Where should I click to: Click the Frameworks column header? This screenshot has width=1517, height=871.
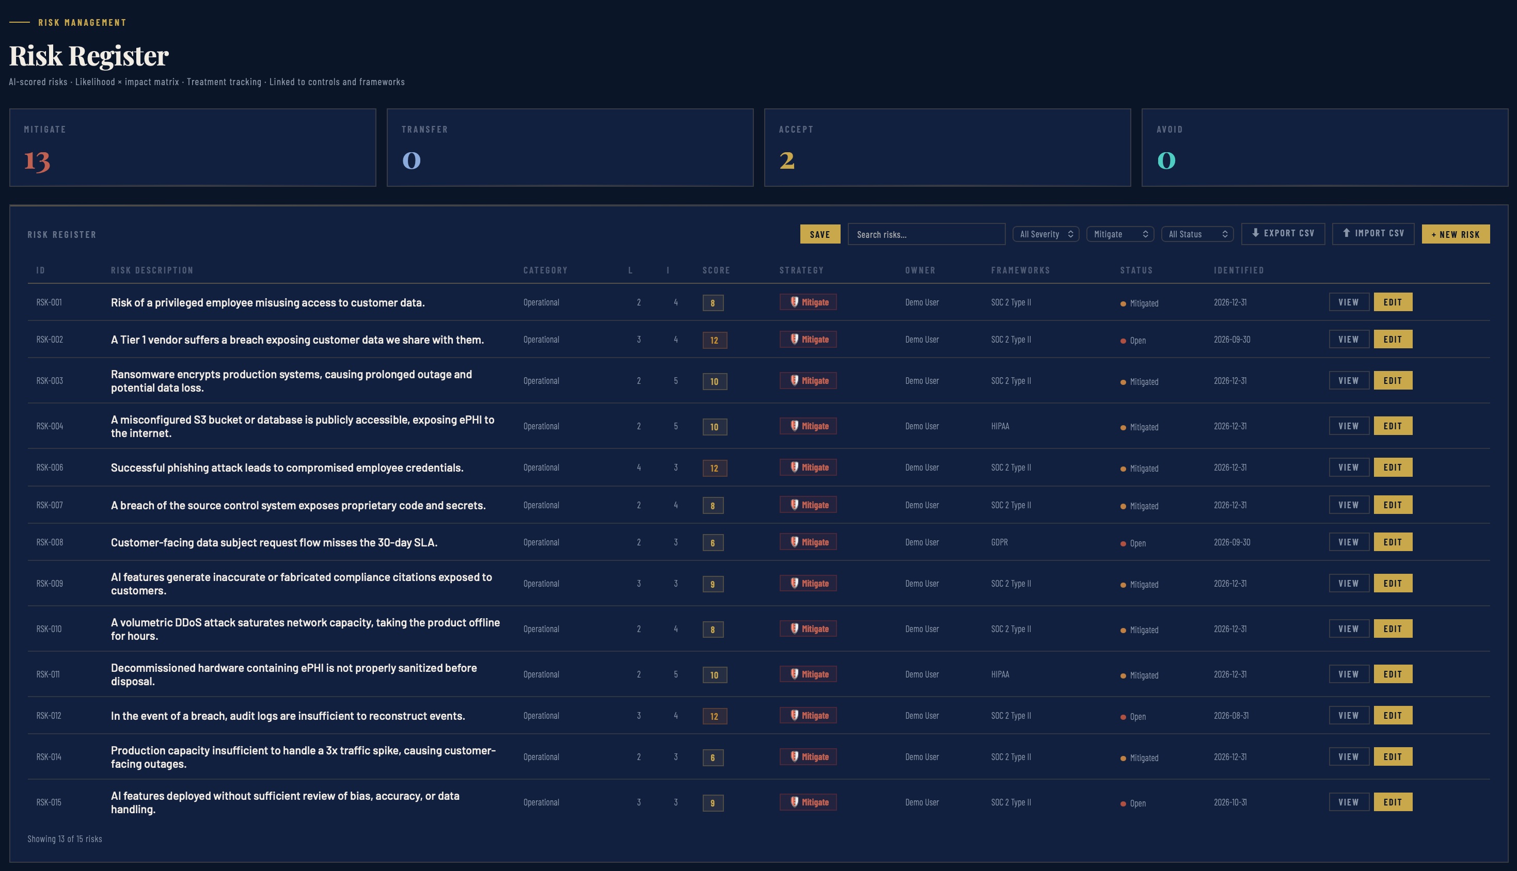pos(1020,270)
